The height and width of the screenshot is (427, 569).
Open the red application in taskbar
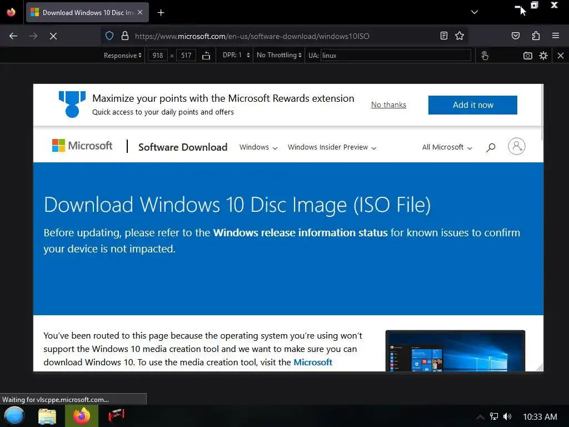coord(116,416)
